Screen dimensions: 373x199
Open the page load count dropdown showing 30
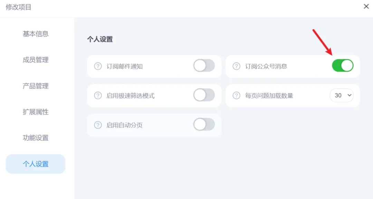[x=342, y=95]
